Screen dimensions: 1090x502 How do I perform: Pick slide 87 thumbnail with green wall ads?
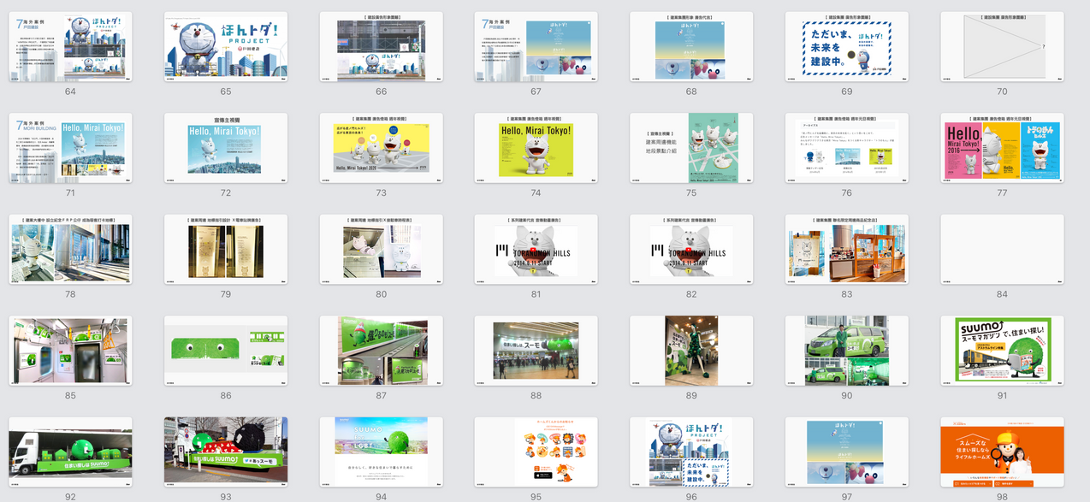[381, 351]
